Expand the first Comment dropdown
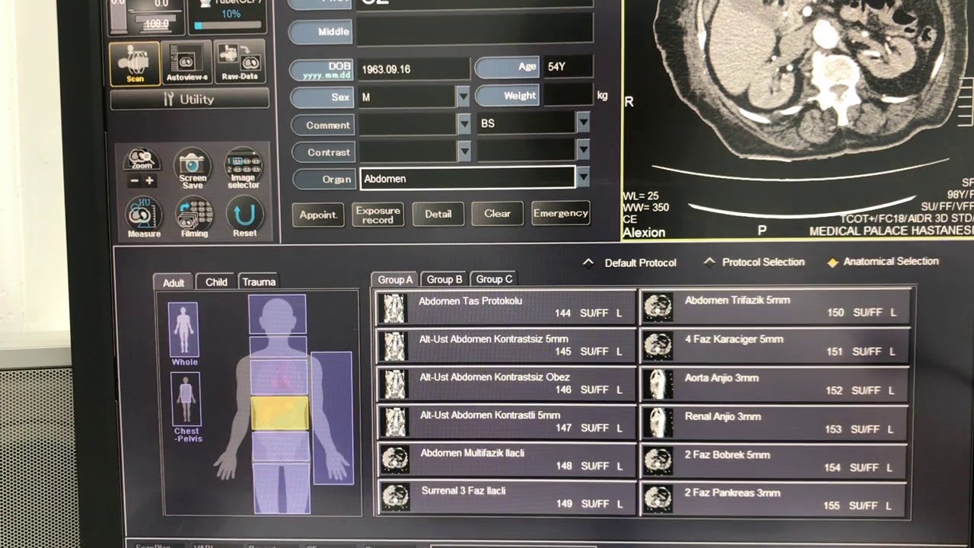The image size is (974, 548). coord(464,124)
